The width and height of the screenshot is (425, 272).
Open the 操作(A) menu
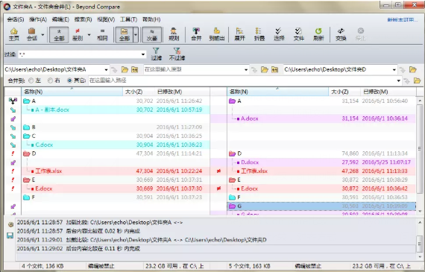pyautogui.click(x=38, y=19)
